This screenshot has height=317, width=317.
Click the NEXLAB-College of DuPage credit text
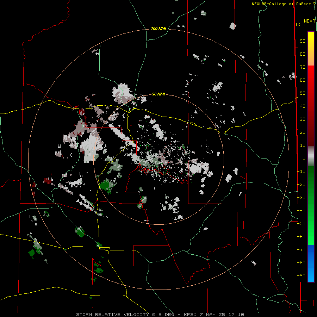coord(283,4)
